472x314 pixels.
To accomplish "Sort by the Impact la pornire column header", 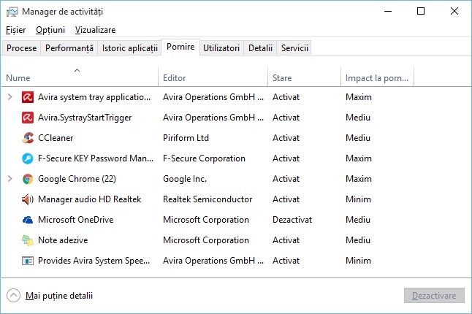I will pos(378,78).
